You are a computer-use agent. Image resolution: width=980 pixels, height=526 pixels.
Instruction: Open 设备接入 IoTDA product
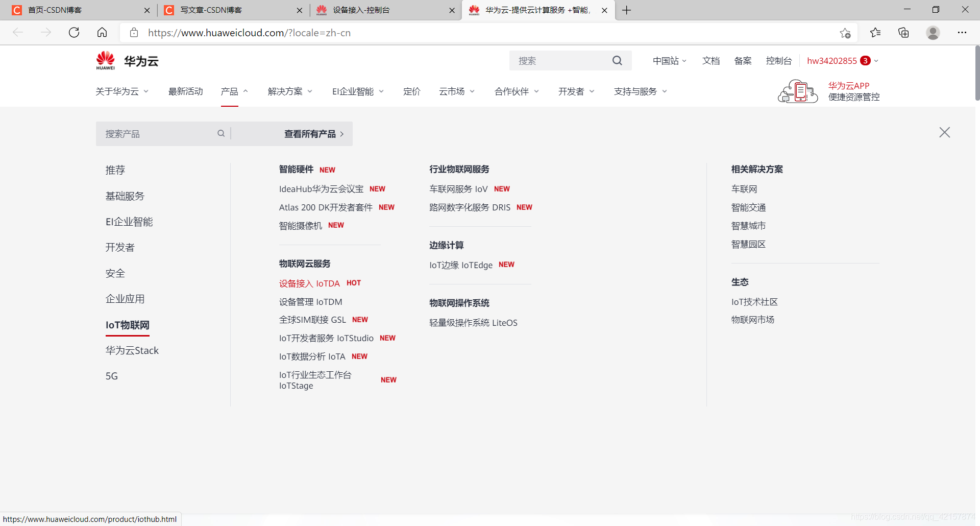[309, 283]
